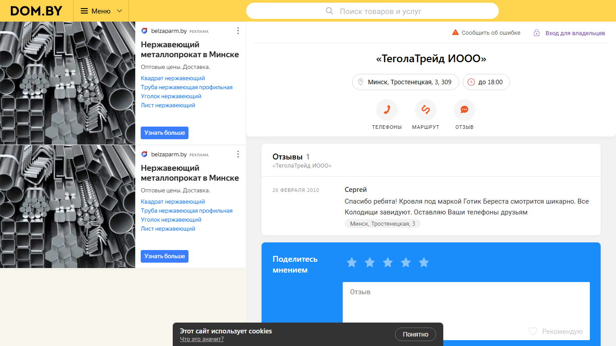This screenshot has height=346, width=616.
Task: Open Вход для владельцев link
Action: coord(575,33)
